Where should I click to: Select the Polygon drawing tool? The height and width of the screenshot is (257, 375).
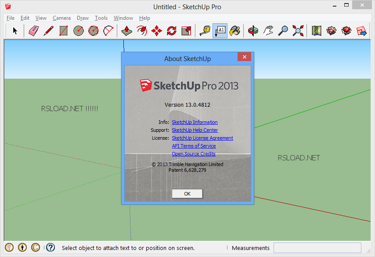(93, 31)
